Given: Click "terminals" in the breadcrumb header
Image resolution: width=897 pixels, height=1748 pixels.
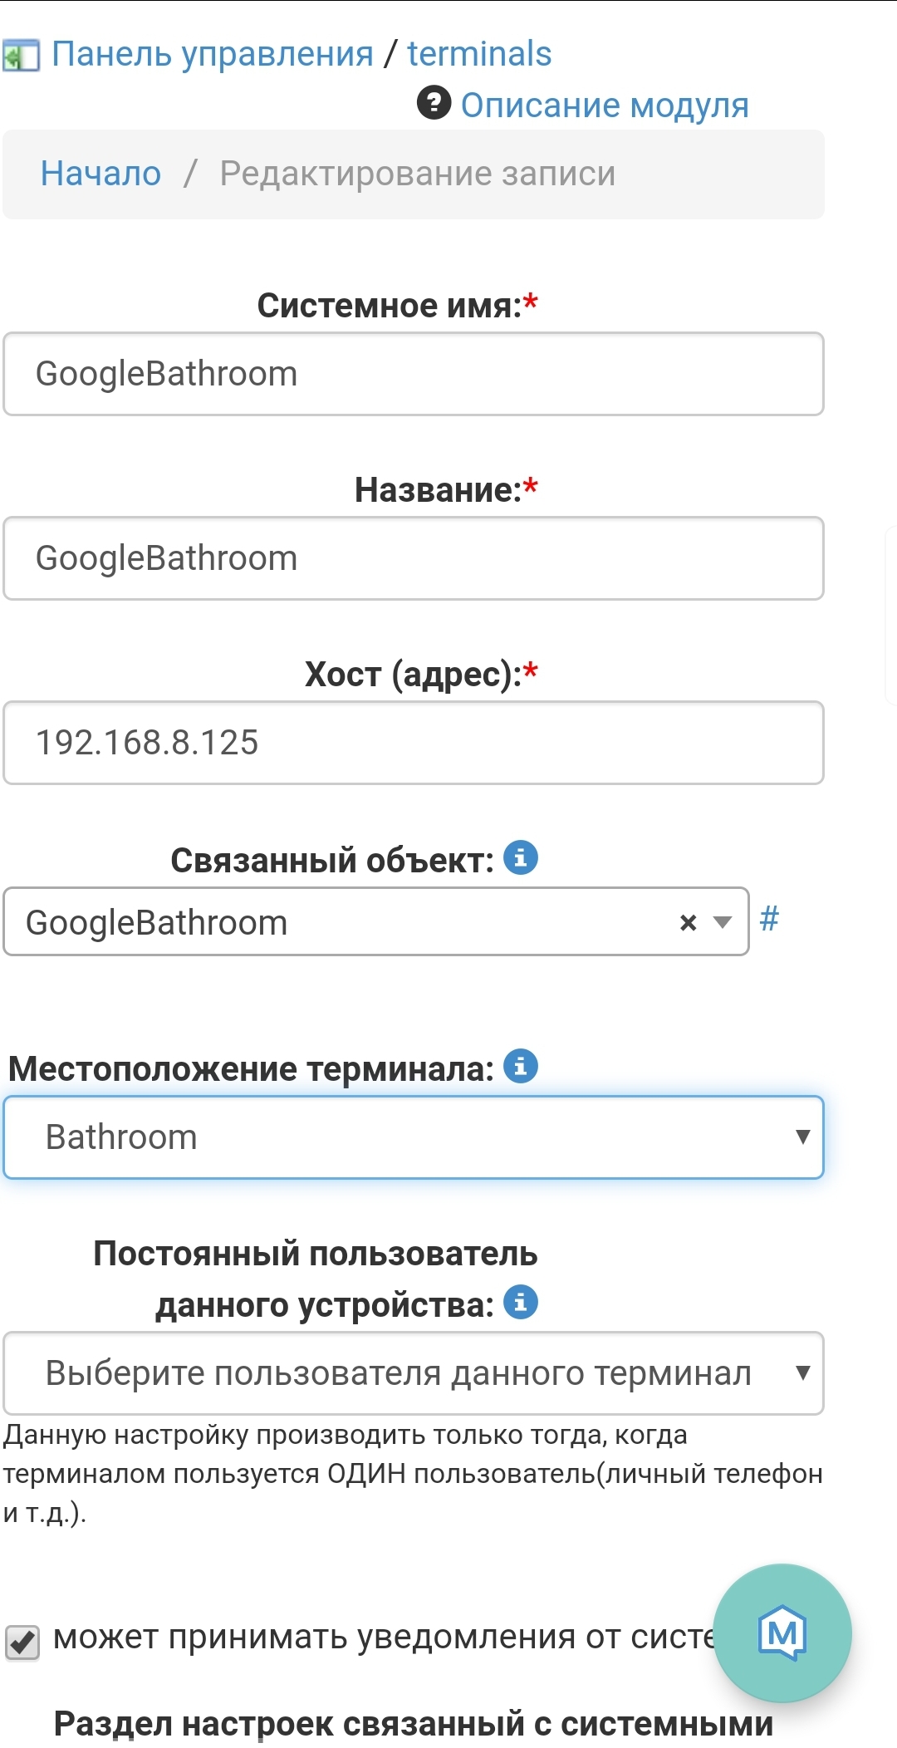Looking at the screenshot, I should [480, 52].
